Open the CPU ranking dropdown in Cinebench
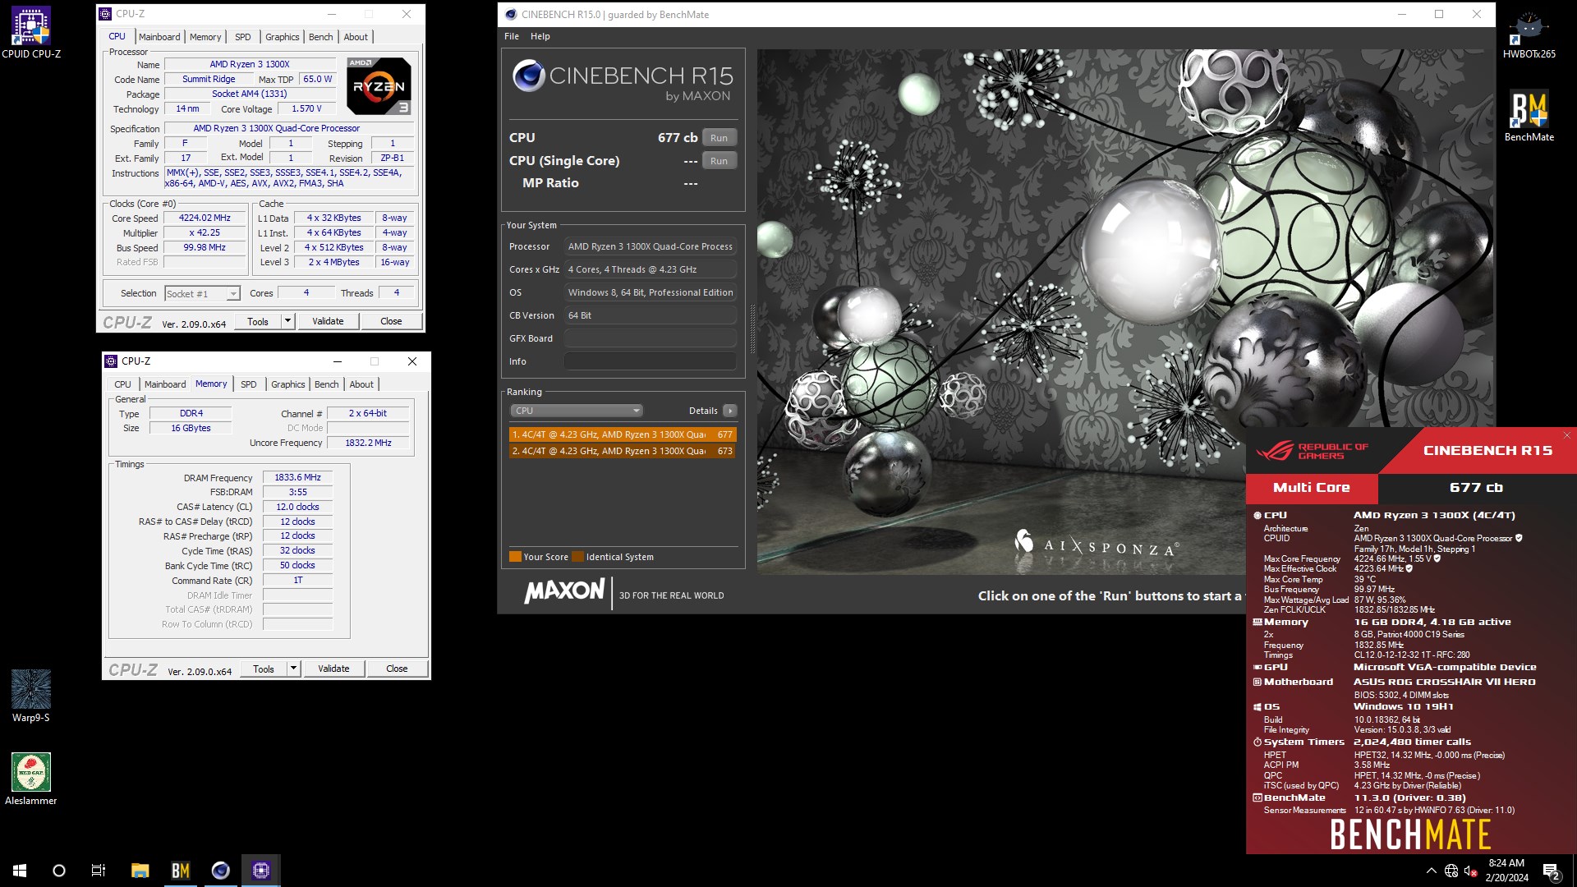This screenshot has width=1577, height=887. [x=577, y=411]
